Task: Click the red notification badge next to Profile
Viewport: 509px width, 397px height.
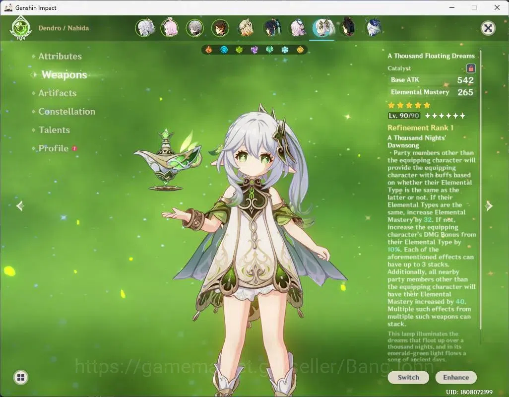Action: pyautogui.click(x=74, y=148)
